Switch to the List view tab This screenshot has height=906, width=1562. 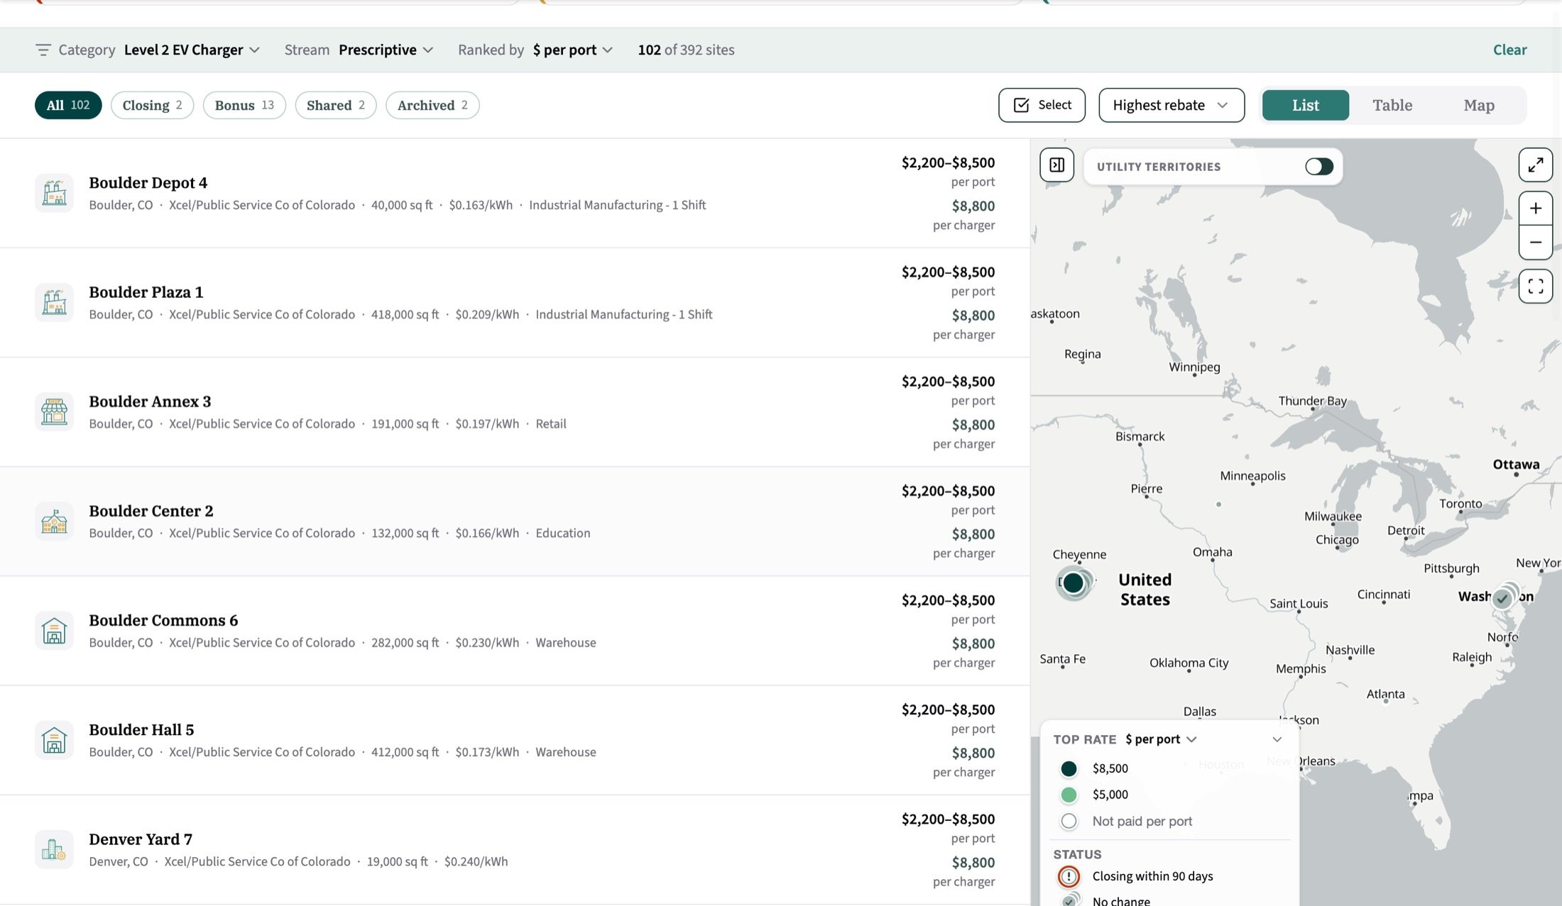click(1305, 105)
